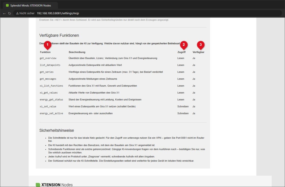Screen dimensions: 285x187
Task: Click the XTENSION Nodes logo in the footer
Action: coord(54,185)
